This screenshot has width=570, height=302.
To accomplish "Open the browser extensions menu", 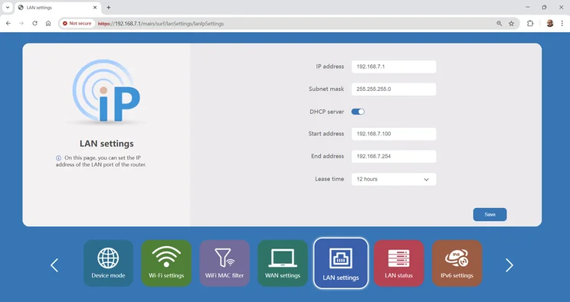I will click(x=530, y=23).
